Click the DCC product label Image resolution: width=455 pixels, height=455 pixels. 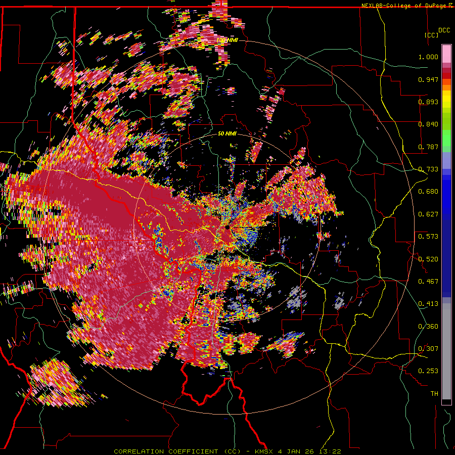(444, 30)
